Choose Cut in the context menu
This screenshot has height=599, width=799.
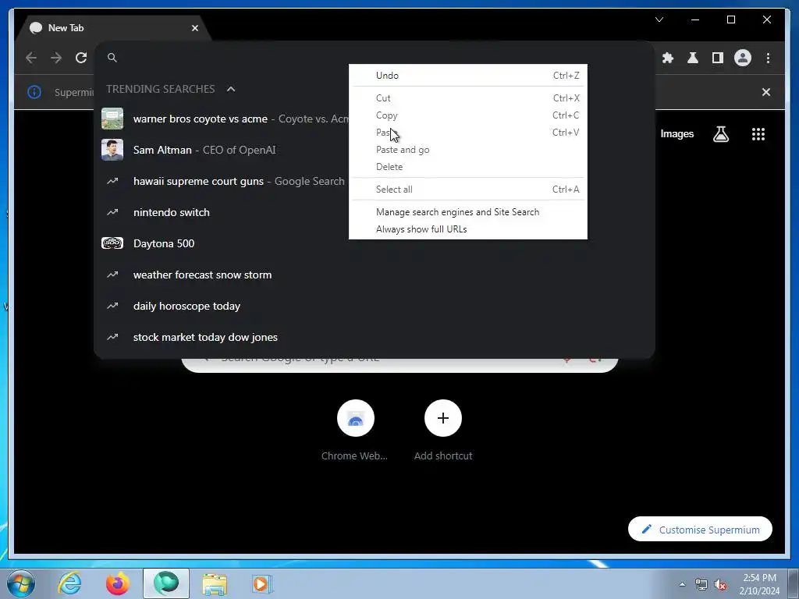coord(468,97)
